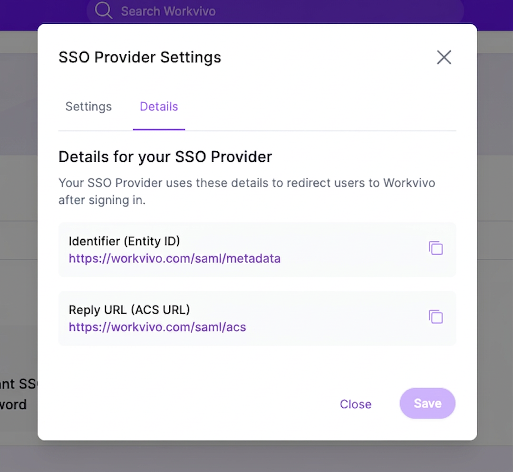Copy the Reply URL (ACS URL) value
This screenshot has height=472, width=513.
[436, 316]
